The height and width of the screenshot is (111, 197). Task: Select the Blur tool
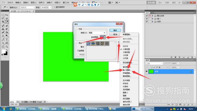3,36
